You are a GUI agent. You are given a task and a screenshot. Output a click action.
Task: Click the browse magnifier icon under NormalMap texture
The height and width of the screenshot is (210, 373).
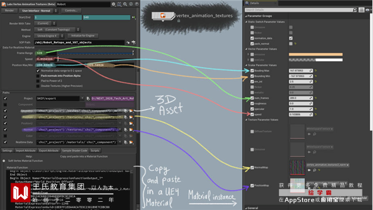(315, 170)
